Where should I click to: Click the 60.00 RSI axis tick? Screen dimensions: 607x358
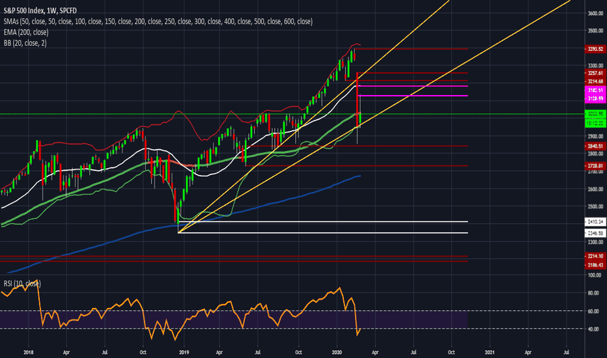595,311
